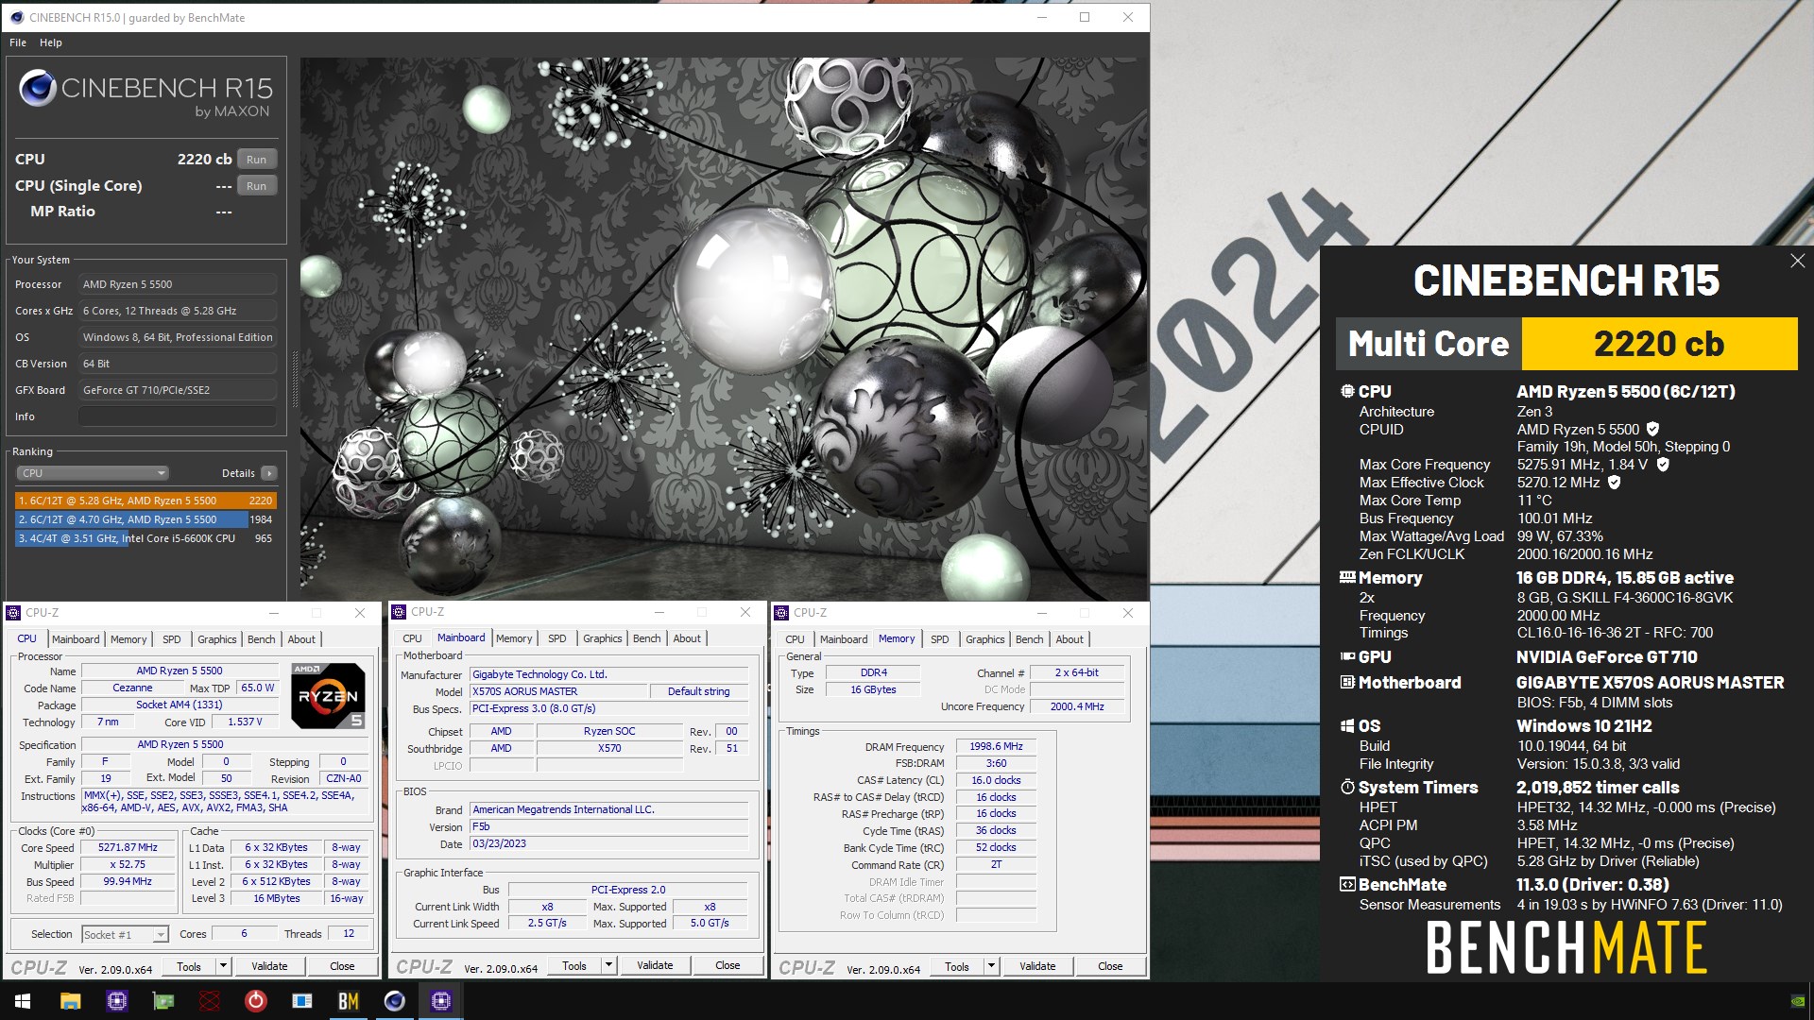1814x1020 pixels.
Task: Open the green graphics card app in the taskbar
Action: pyautogui.click(x=163, y=1001)
